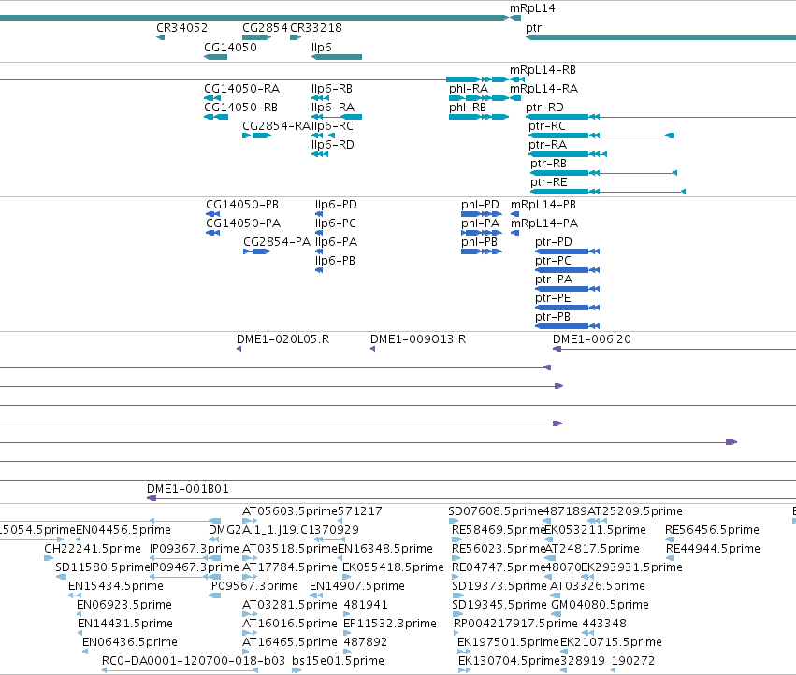
Task: Select EST GH22241.5prime
Action: coord(49,558)
